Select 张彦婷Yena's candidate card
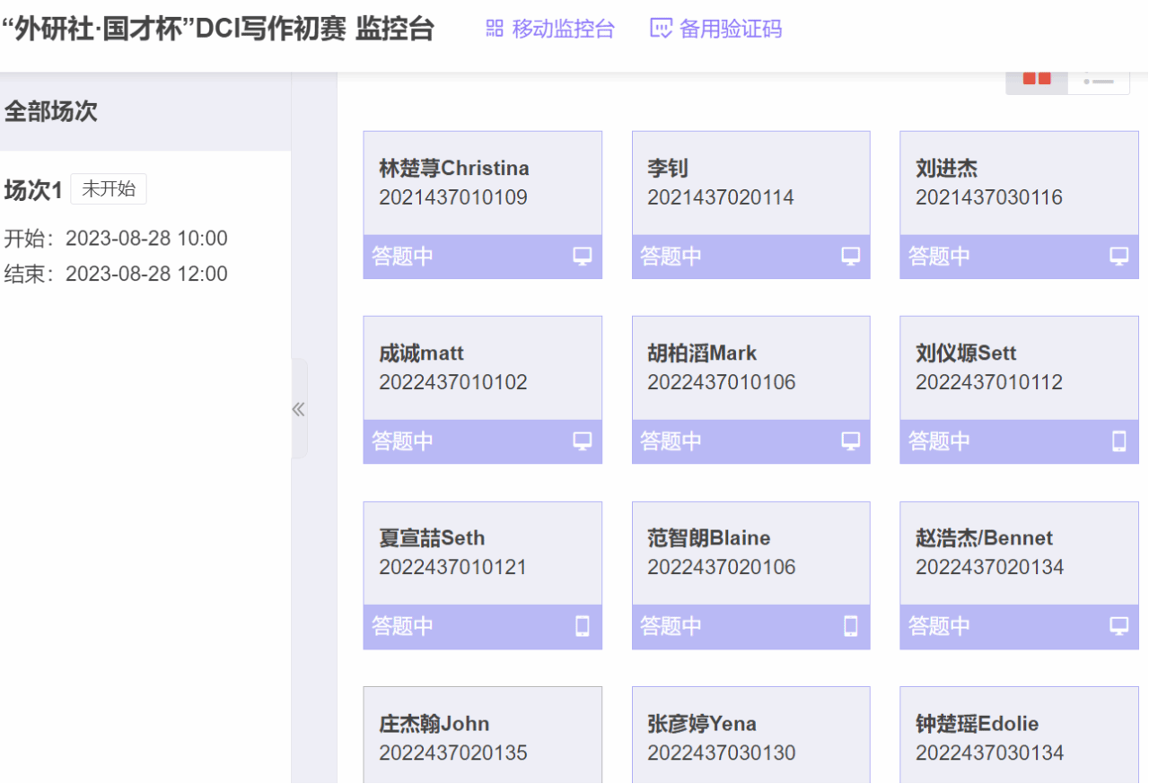1149x784 pixels. point(750,736)
